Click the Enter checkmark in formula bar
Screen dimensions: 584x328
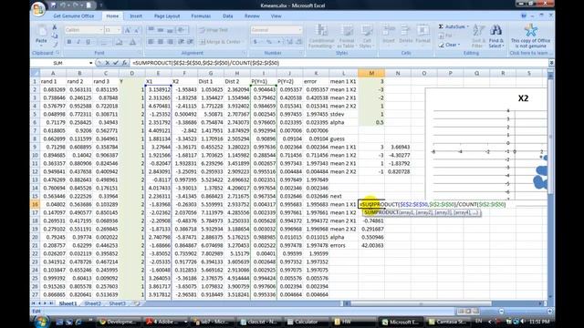[x=116, y=63]
